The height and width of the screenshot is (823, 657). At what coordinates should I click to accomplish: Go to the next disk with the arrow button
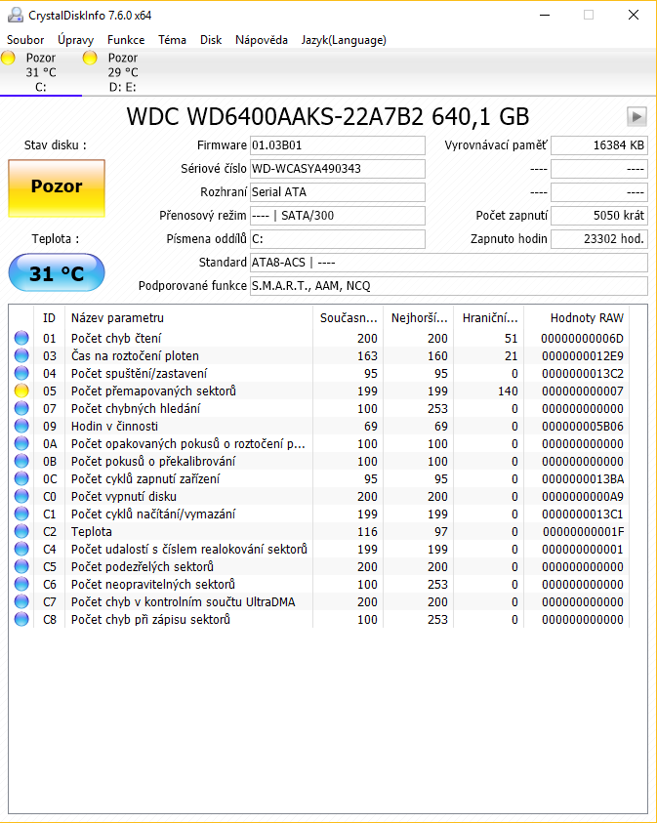(636, 116)
